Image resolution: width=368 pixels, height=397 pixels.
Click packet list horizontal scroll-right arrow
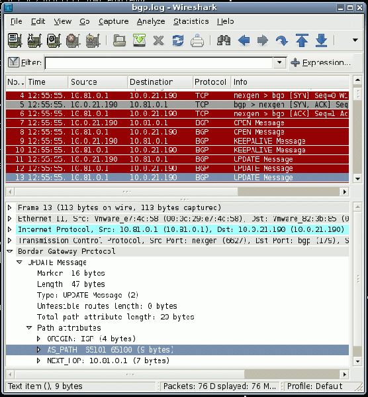(344, 192)
